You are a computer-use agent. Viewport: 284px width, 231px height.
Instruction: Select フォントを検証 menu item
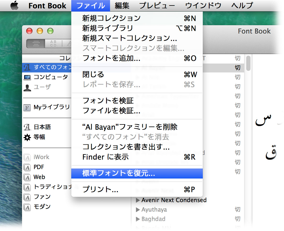[137, 101]
